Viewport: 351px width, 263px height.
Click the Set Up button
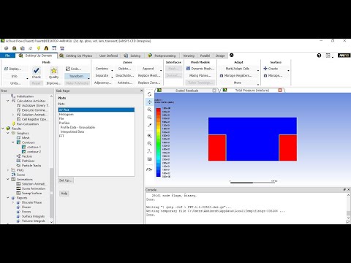click(x=66, y=180)
